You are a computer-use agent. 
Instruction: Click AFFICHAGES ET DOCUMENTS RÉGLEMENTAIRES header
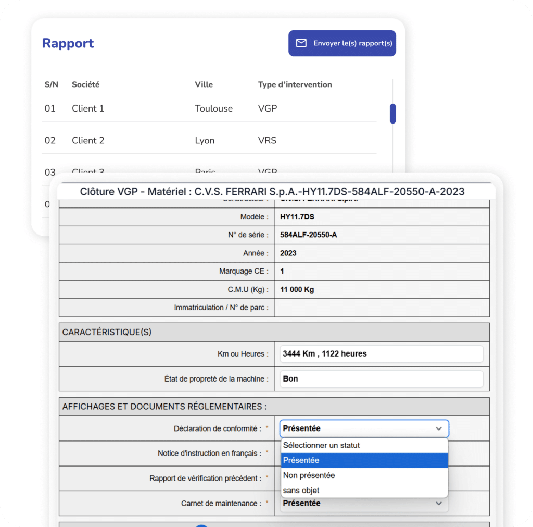point(274,407)
